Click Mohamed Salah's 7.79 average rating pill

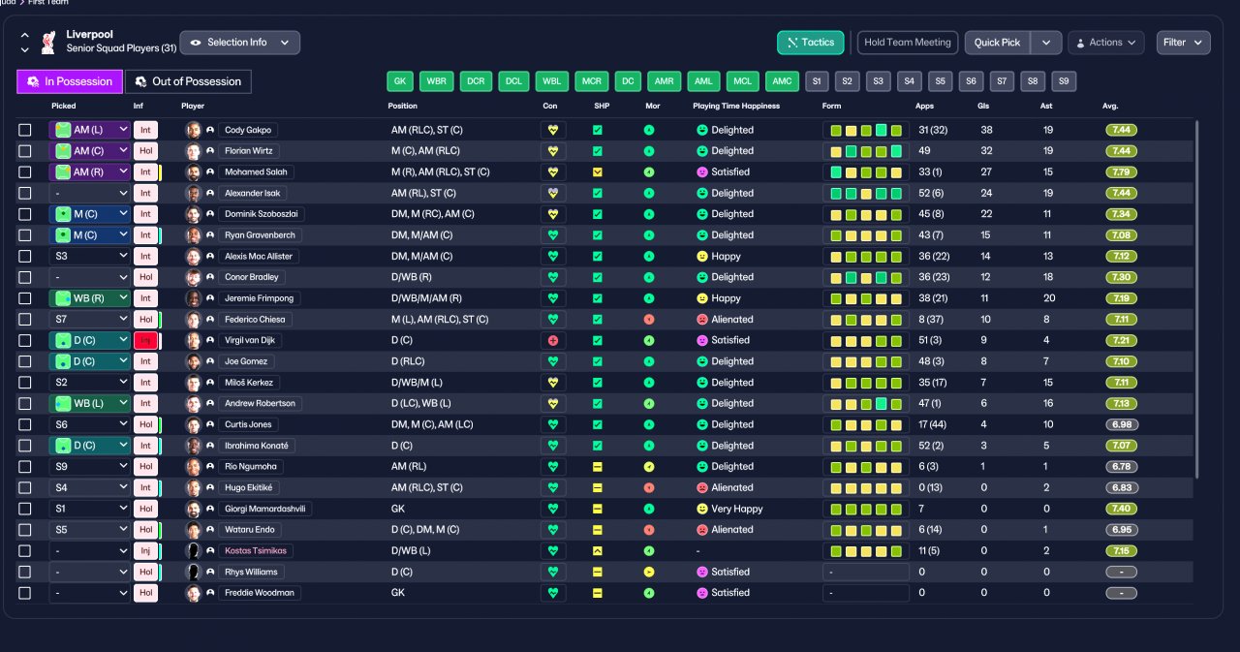(x=1122, y=171)
